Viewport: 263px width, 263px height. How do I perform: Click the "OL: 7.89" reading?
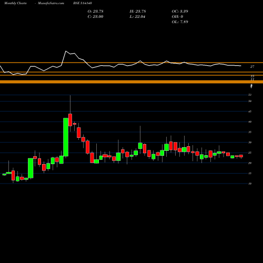pos(180,22)
